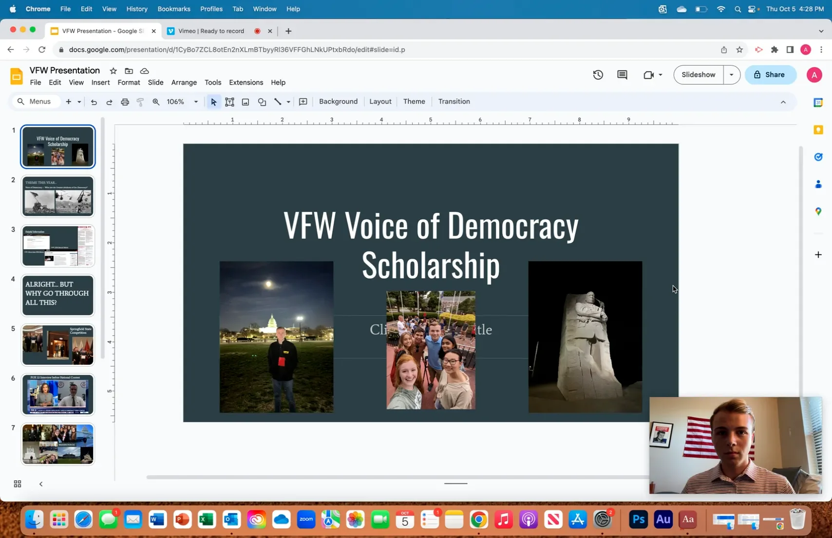Click the Layout button
Screen dimensions: 832x538
coord(380,102)
